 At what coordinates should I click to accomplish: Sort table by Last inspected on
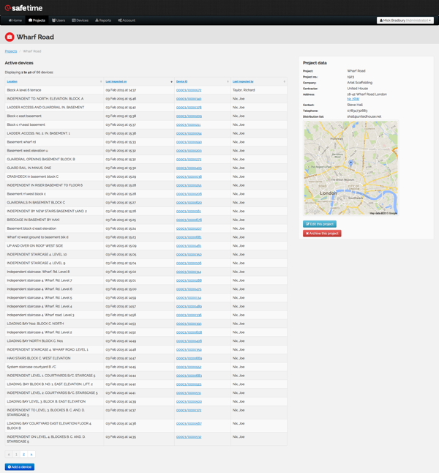(x=116, y=81)
